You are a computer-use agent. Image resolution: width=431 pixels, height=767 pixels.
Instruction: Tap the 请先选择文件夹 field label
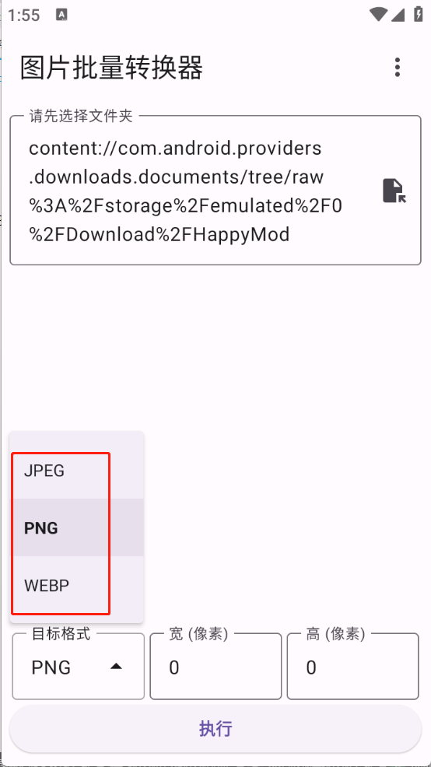[81, 116]
